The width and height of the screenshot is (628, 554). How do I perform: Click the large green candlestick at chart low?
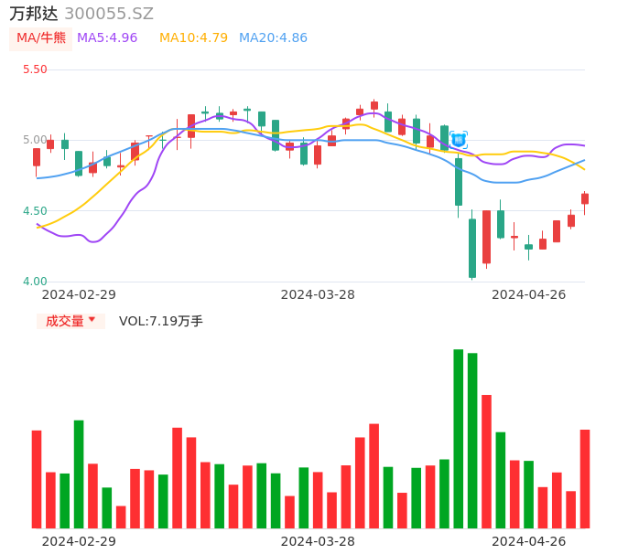[x=472, y=248]
